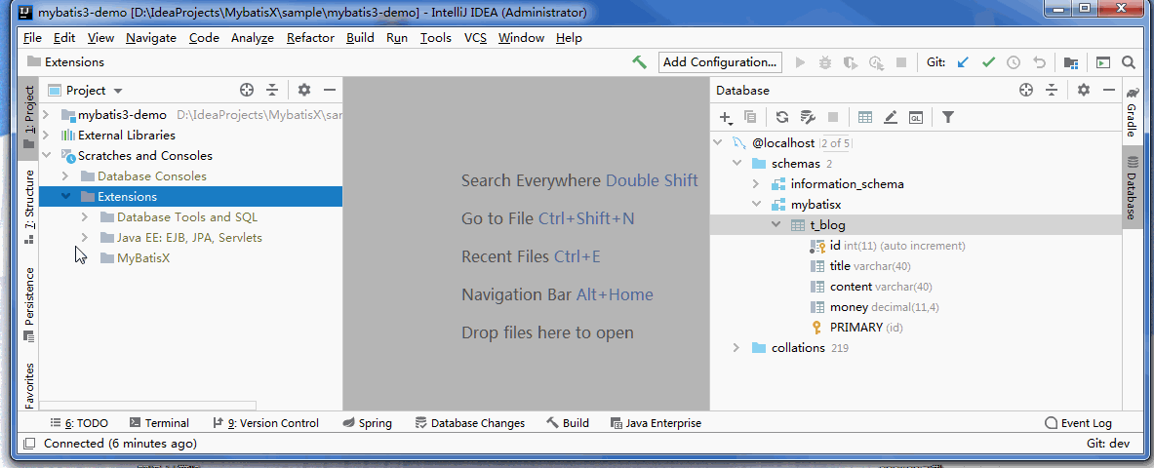
Task: Open the Event Log
Action: tap(1078, 423)
